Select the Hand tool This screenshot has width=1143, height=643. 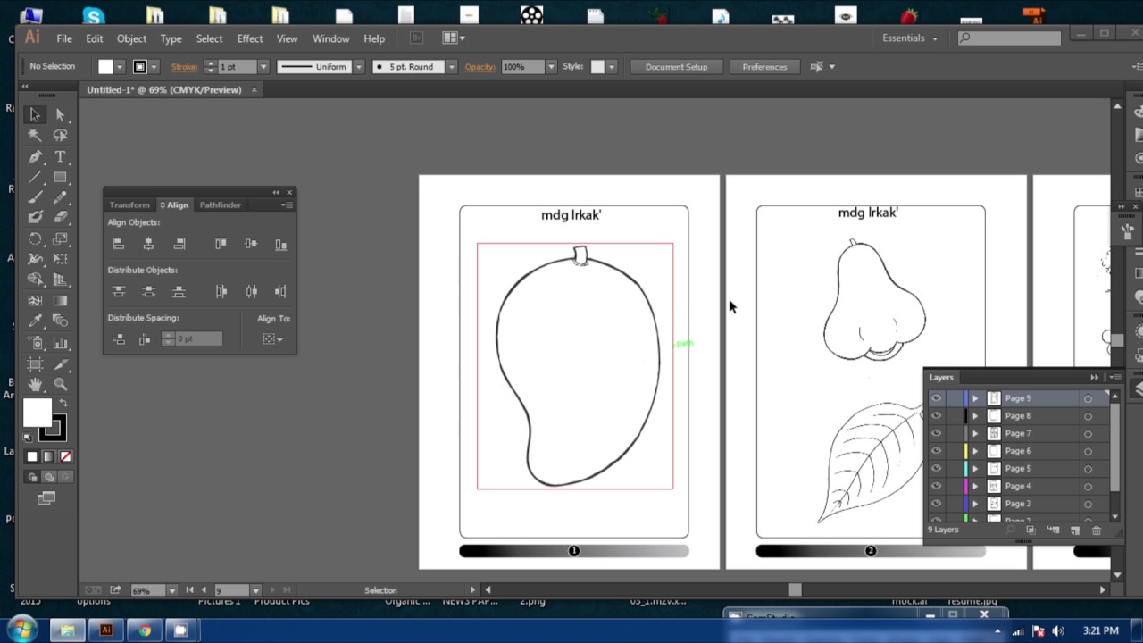click(x=35, y=385)
